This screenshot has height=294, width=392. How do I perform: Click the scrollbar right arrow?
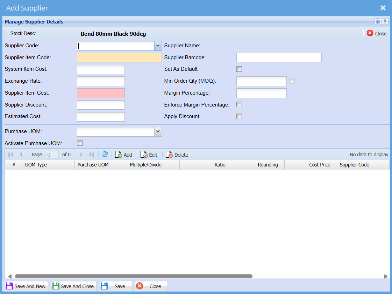[385, 276]
